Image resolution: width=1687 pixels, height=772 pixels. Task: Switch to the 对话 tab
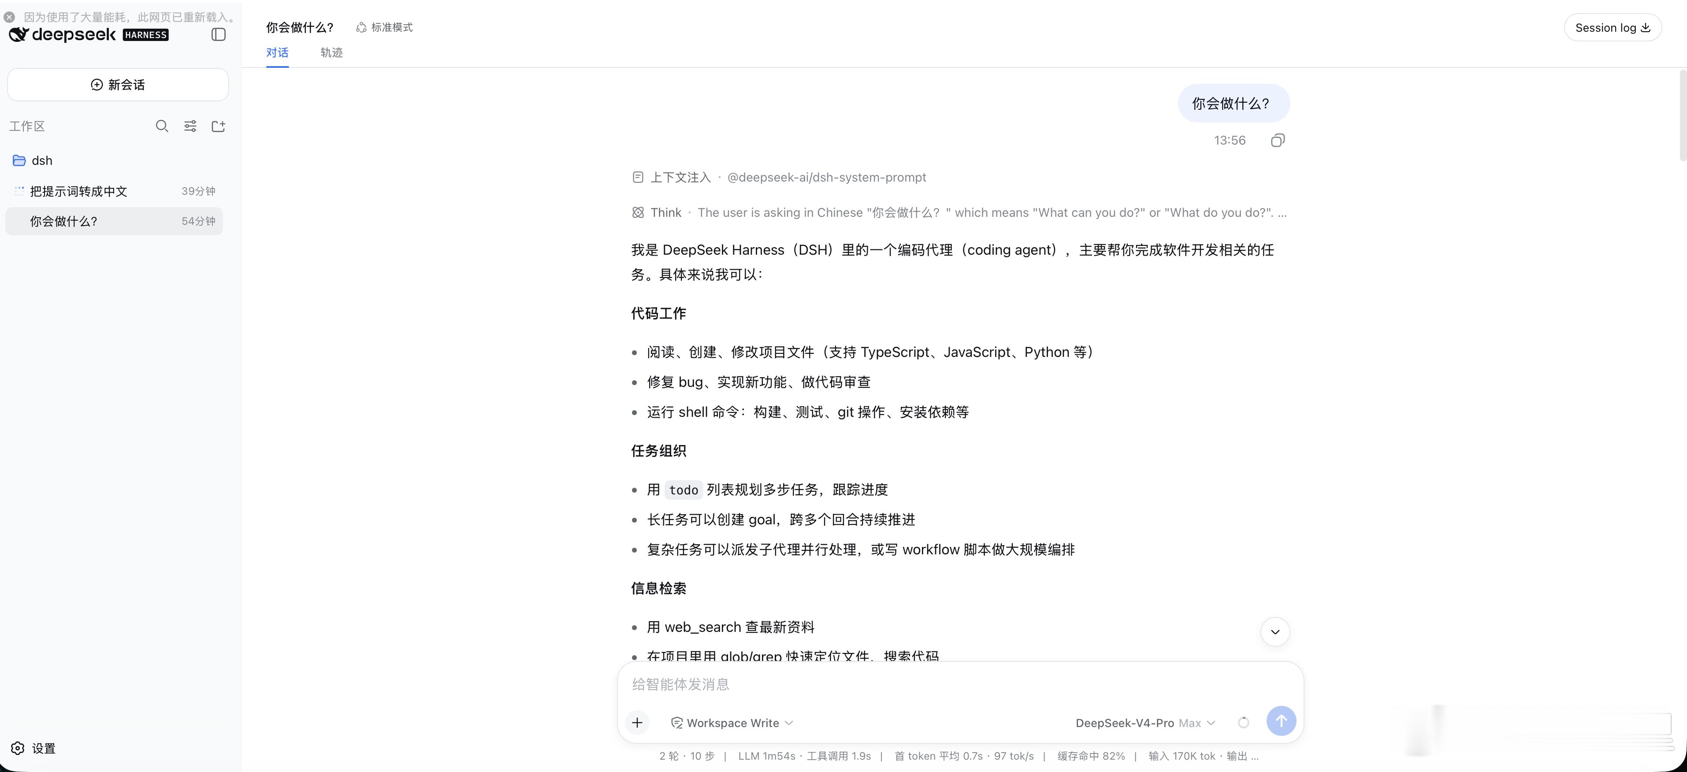277,52
